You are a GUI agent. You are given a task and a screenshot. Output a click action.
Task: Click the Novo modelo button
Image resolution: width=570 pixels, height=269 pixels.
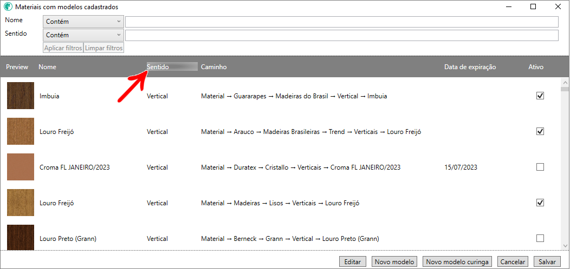point(394,262)
